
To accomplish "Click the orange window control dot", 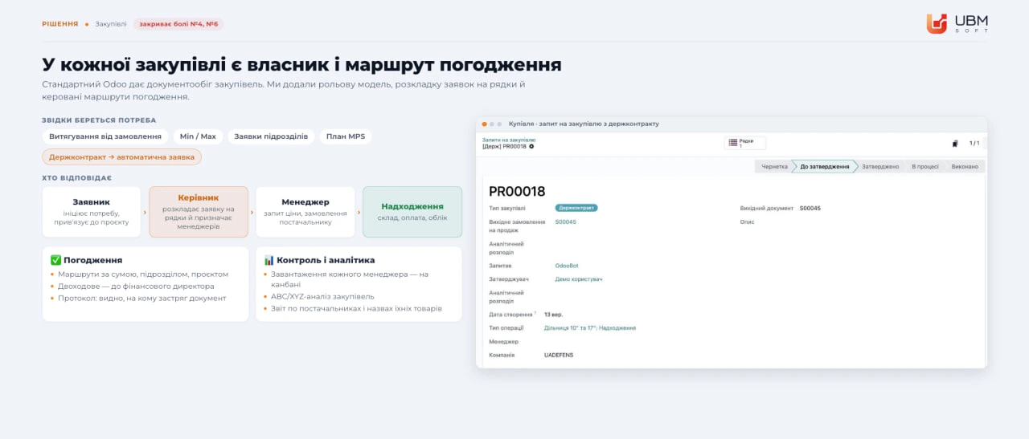I will [x=485, y=124].
